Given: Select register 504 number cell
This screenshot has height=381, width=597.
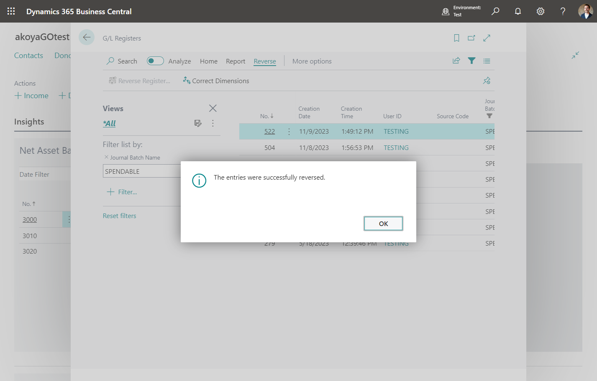Looking at the screenshot, I should pyautogui.click(x=269, y=147).
